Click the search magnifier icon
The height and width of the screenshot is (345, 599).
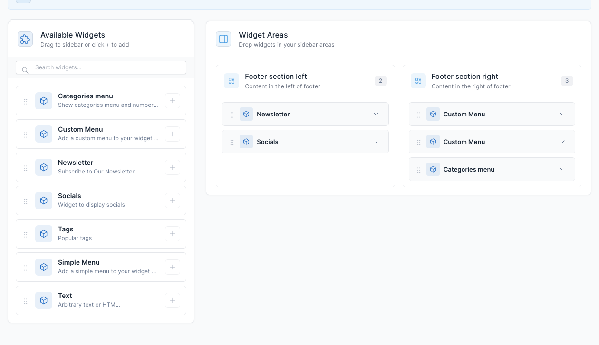point(25,70)
